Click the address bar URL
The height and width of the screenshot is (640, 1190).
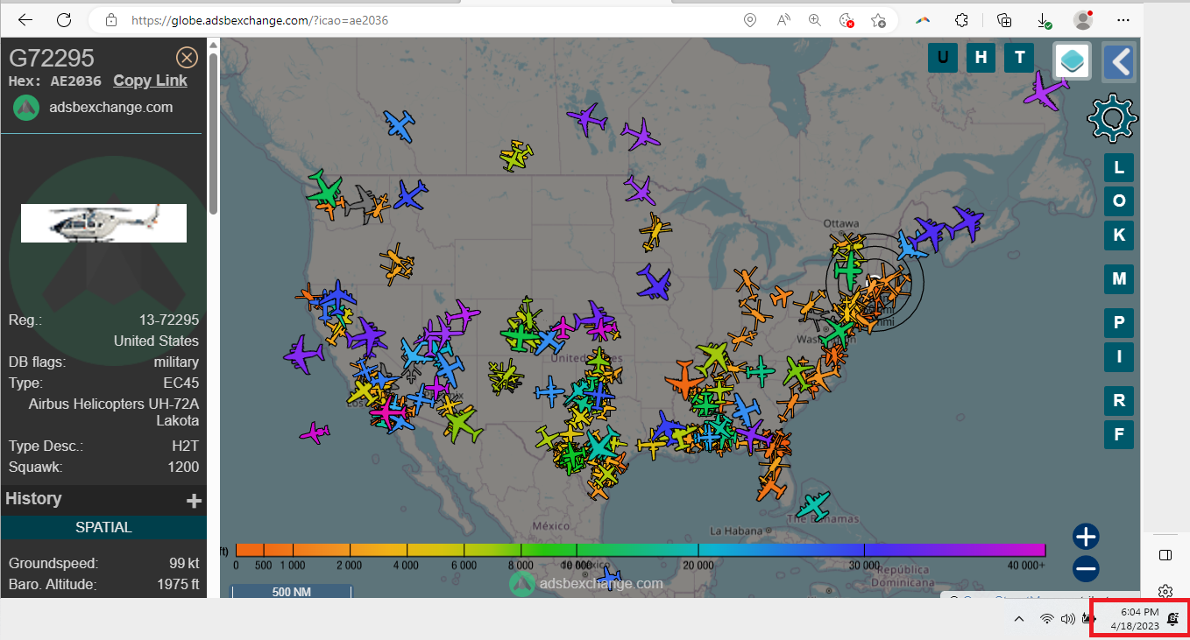click(x=260, y=19)
